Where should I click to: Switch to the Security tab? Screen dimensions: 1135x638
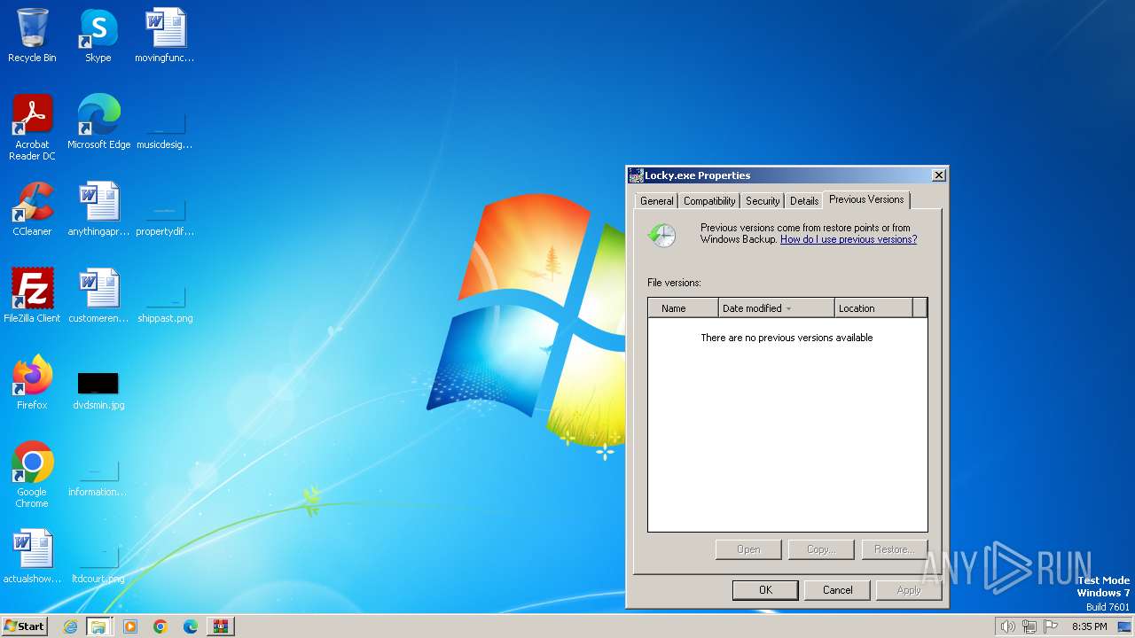(x=763, y=201)
